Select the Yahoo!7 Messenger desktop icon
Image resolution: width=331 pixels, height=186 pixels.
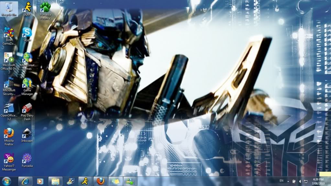(9, 159)
